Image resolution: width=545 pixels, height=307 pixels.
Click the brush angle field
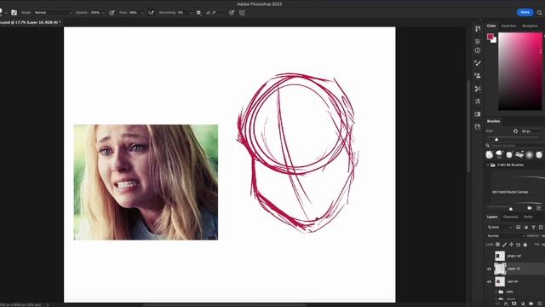click(x=218, y=13)
